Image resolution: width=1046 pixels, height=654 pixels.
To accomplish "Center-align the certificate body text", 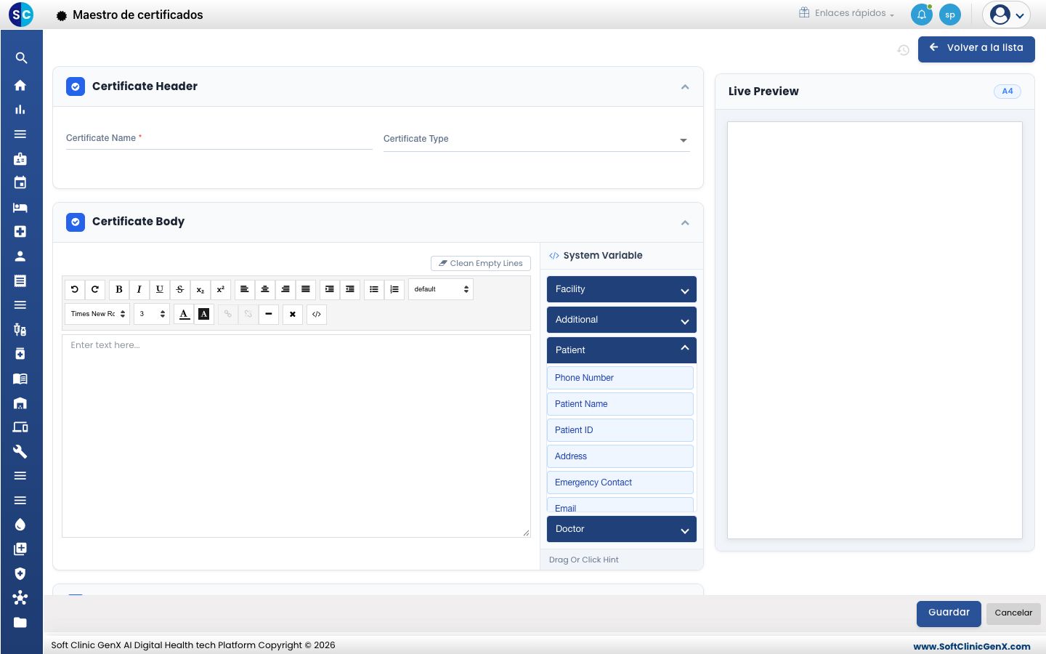I will (x=265, y=289).
